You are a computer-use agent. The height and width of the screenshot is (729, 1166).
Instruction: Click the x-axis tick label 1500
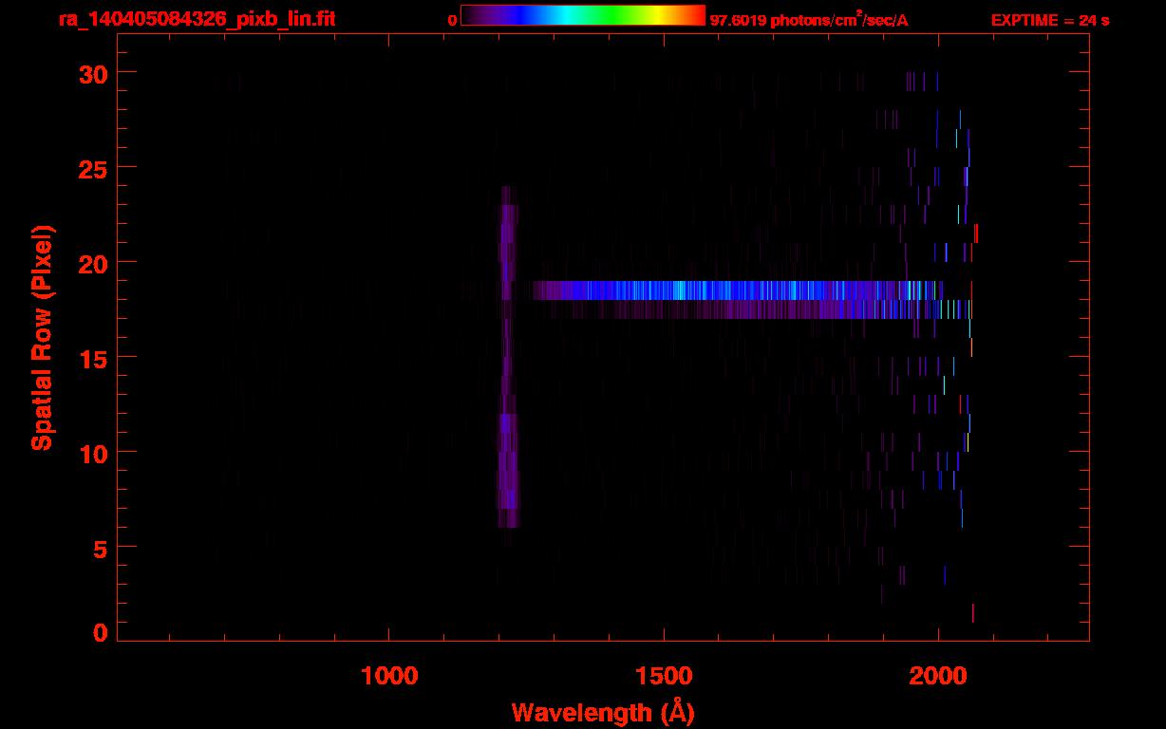pos(664,676)
